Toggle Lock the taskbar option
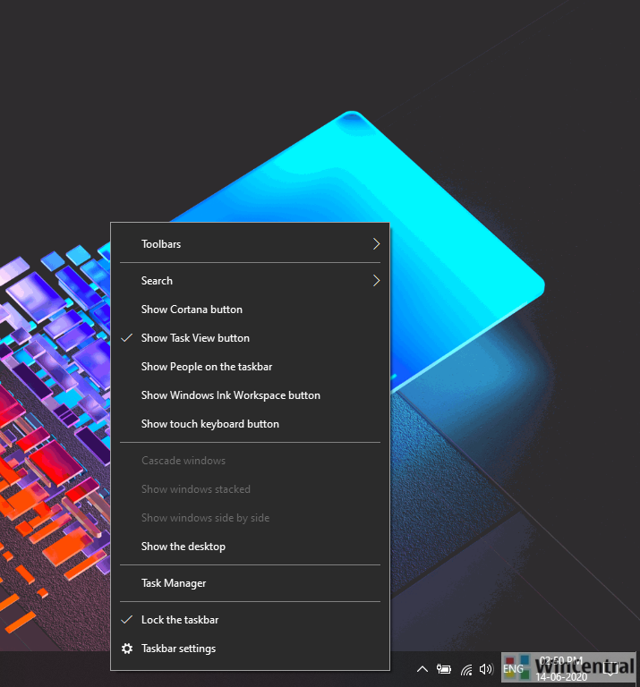The width and height of the screenshot is (640, 687). (180, 620)
